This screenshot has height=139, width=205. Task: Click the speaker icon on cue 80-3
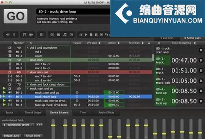pyautogui.click(x=10, y=101)
